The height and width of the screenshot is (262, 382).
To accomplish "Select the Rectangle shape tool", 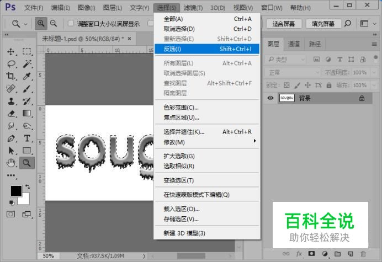I will click(26, 151).
